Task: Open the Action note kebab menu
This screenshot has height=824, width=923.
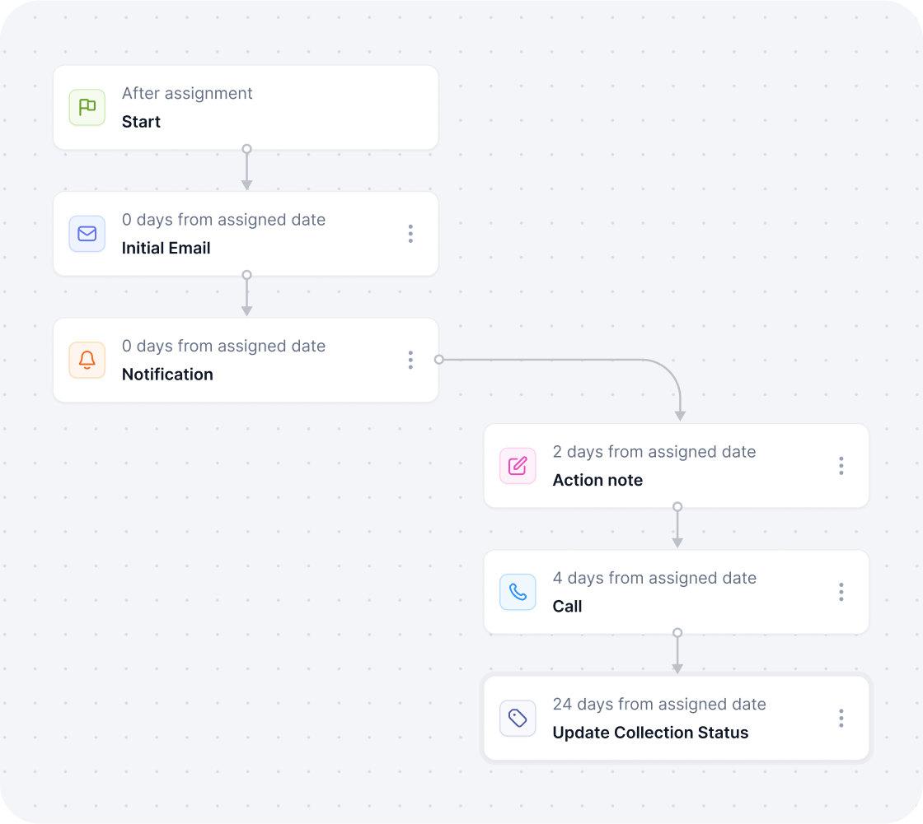Action: [841, 466]
